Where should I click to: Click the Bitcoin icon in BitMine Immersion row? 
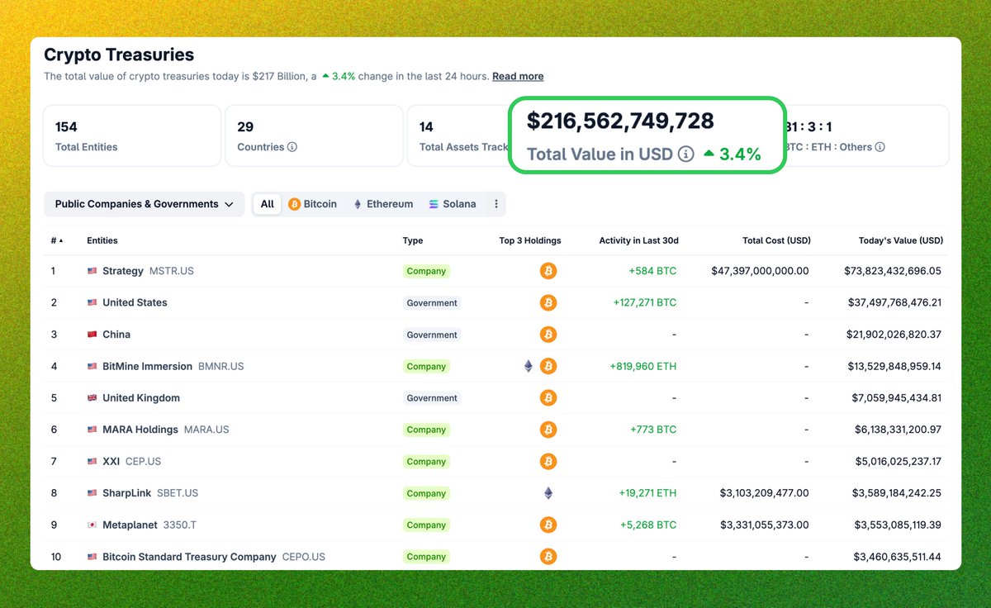point(548,366)
